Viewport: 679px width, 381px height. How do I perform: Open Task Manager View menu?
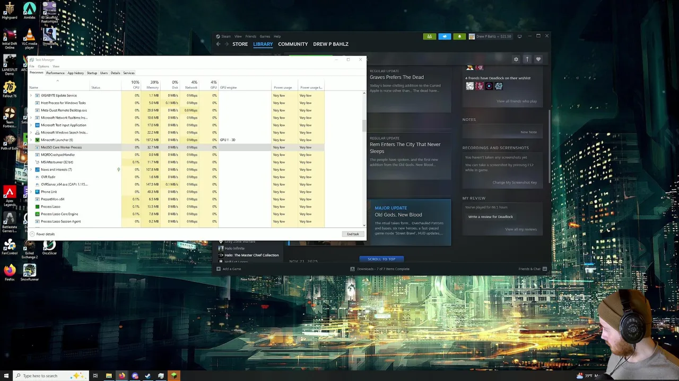click(56, 66)
